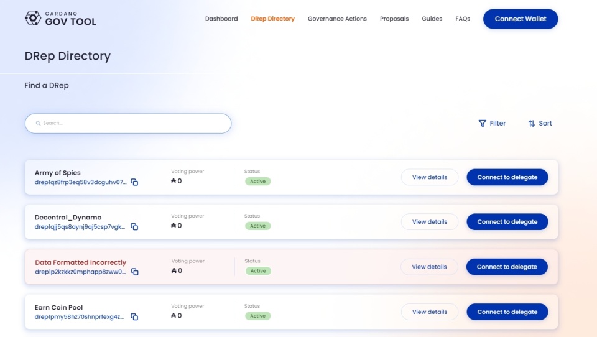Copy the Army of Spies DRep ID

pos(134,182)
